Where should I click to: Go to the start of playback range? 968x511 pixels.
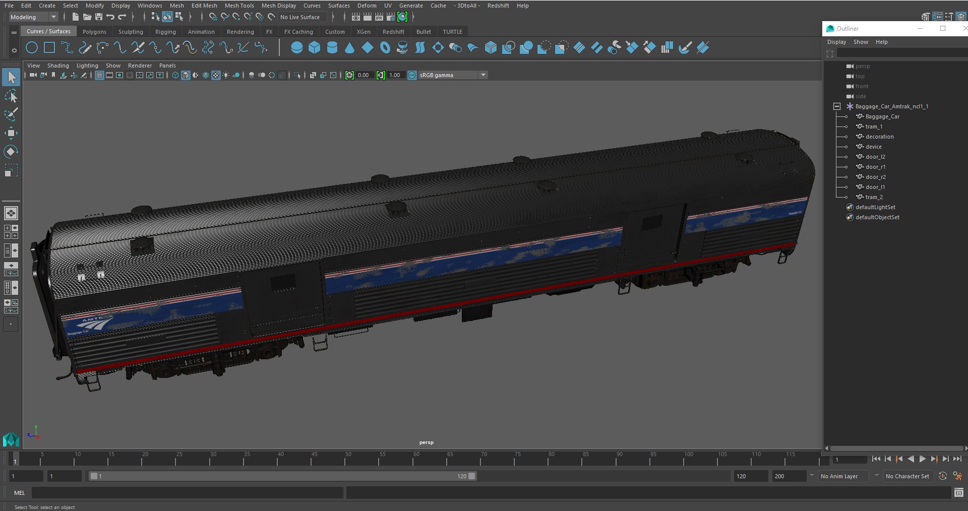coord(876,459)
